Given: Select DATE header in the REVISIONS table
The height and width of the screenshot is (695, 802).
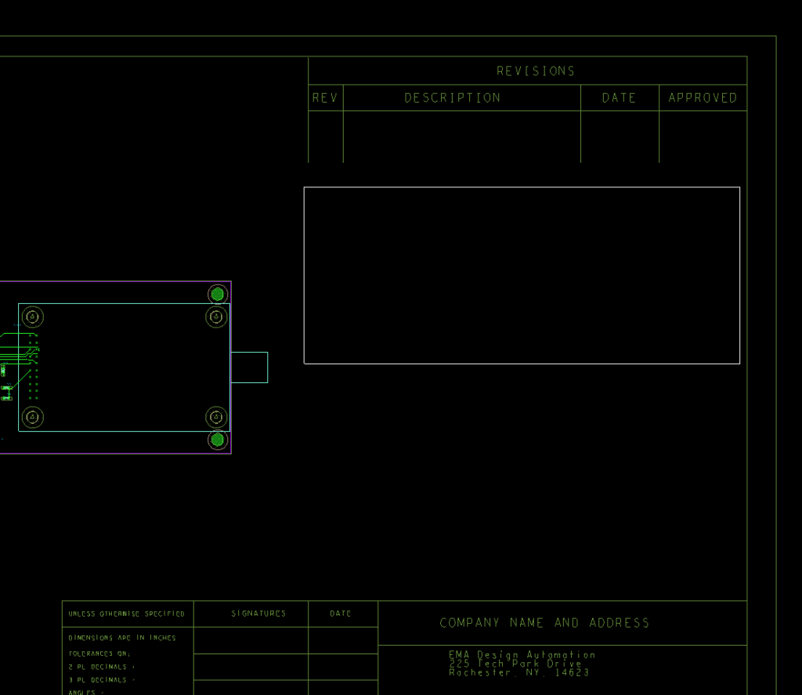Looking at the screenshot, I should coord(619,98).
